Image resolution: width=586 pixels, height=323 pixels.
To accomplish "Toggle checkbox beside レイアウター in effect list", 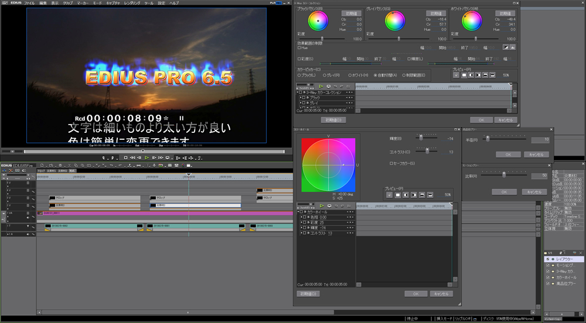I will coord(548,259).
